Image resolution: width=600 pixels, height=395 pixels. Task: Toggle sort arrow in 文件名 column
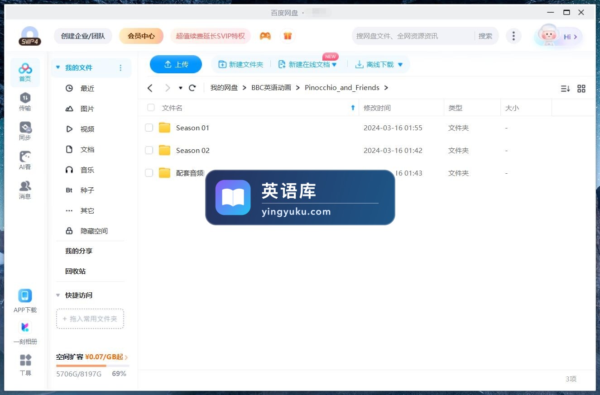click(353, 108)
